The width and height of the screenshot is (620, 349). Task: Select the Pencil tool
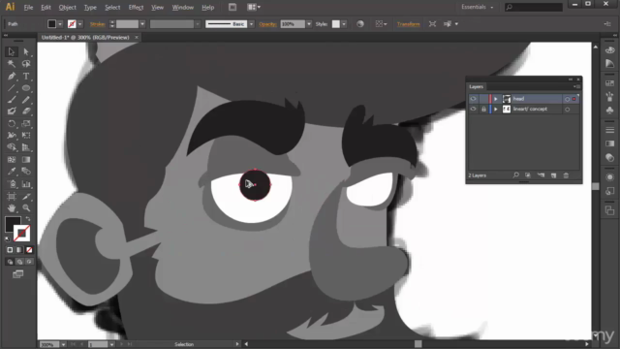coord(26,100)
